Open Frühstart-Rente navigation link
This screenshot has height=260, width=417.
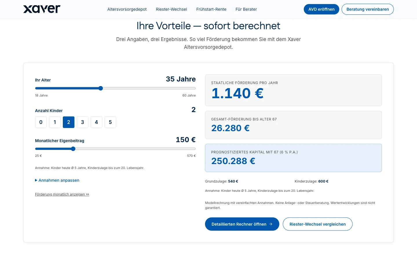(x=211, y=9)
